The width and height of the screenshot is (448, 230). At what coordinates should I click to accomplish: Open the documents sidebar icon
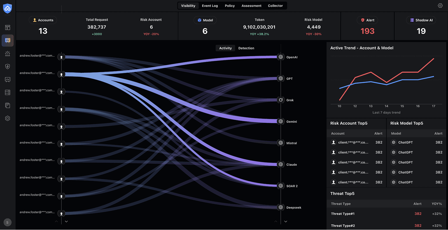[8, 105]
